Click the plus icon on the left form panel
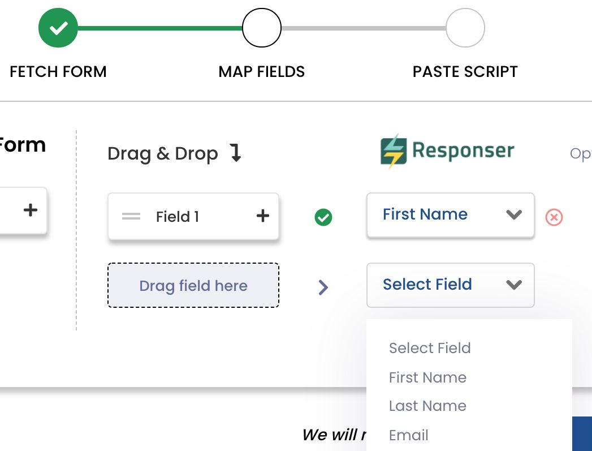 tap(29, 210)
